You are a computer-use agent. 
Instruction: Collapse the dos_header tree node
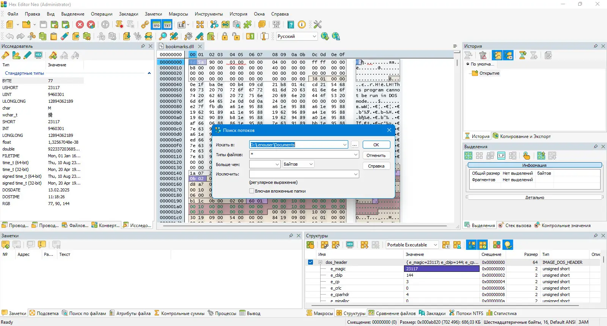click(x=320, y=262)
